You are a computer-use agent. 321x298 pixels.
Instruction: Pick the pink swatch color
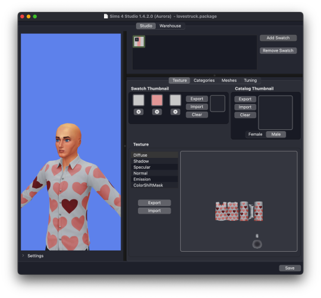[x=157, y=100]
